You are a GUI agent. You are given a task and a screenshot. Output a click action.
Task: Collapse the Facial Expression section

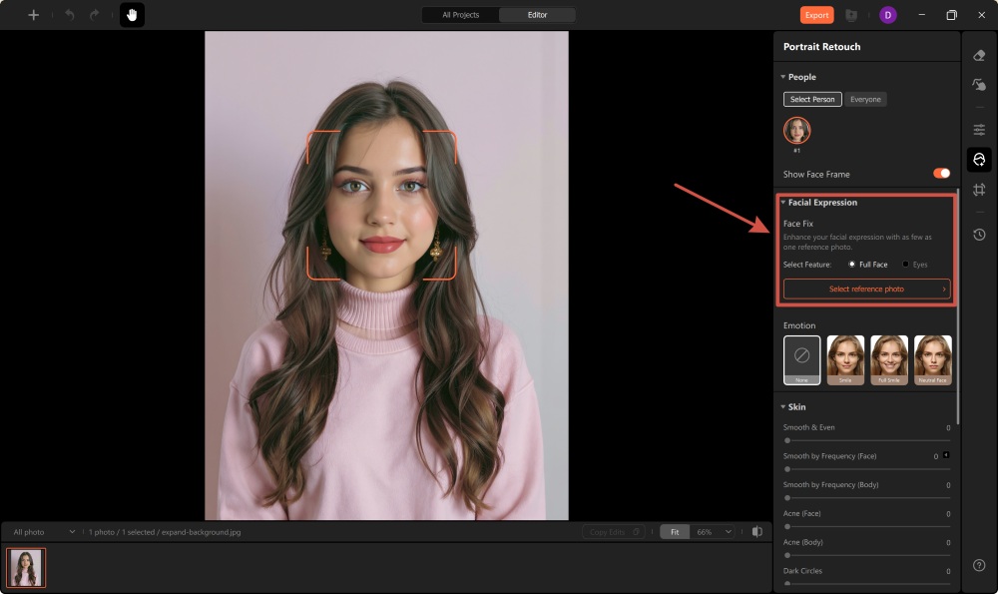(x=782, y=202)
